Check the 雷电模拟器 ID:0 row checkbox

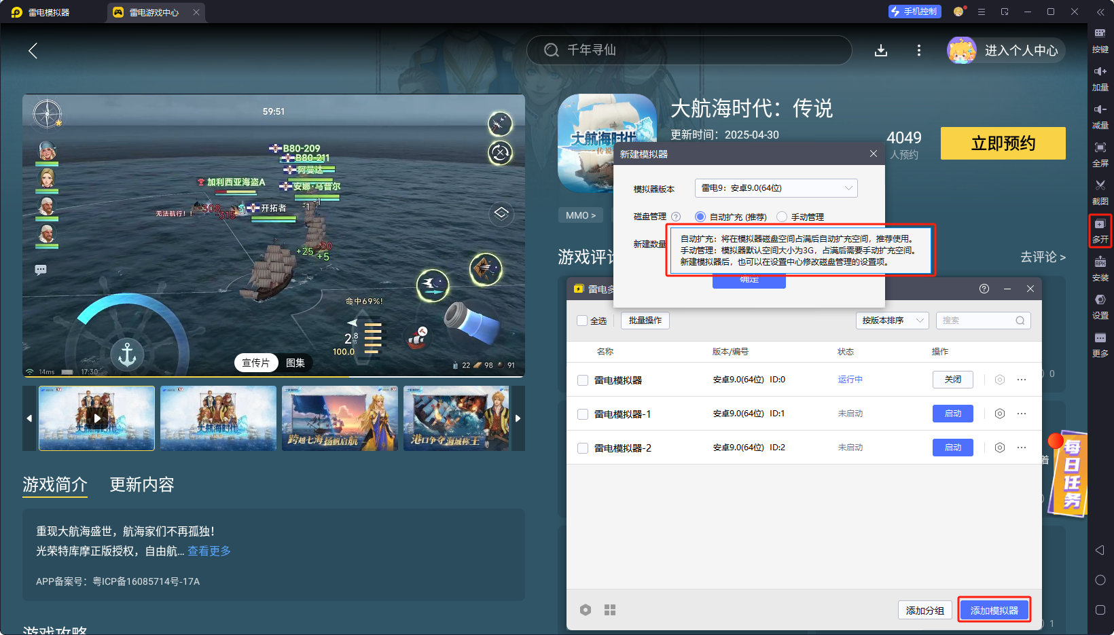[583, 380]
